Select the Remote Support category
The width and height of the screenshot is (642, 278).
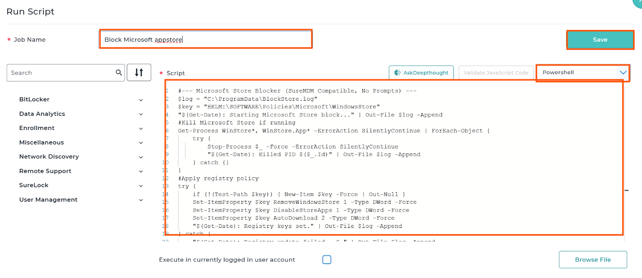tap(45, 171)
